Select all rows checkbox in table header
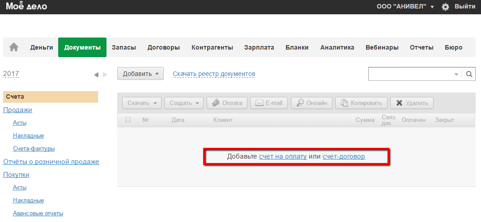 click(x=128, y=120)
